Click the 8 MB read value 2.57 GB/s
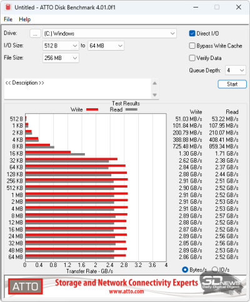Screen dimensions: 250x302 (227, 216)
